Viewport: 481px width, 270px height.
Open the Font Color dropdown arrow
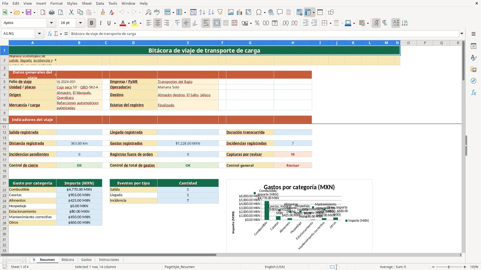tap(129, 23)
